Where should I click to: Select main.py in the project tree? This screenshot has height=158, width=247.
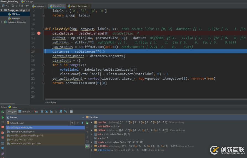(15, 18)
